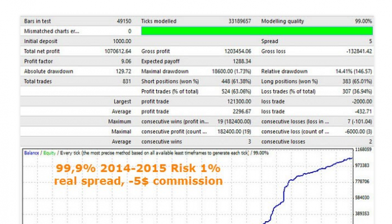Viewport: 392px width, 224px height.
Task: Click the chart axis value 778706
Action: 362,181
